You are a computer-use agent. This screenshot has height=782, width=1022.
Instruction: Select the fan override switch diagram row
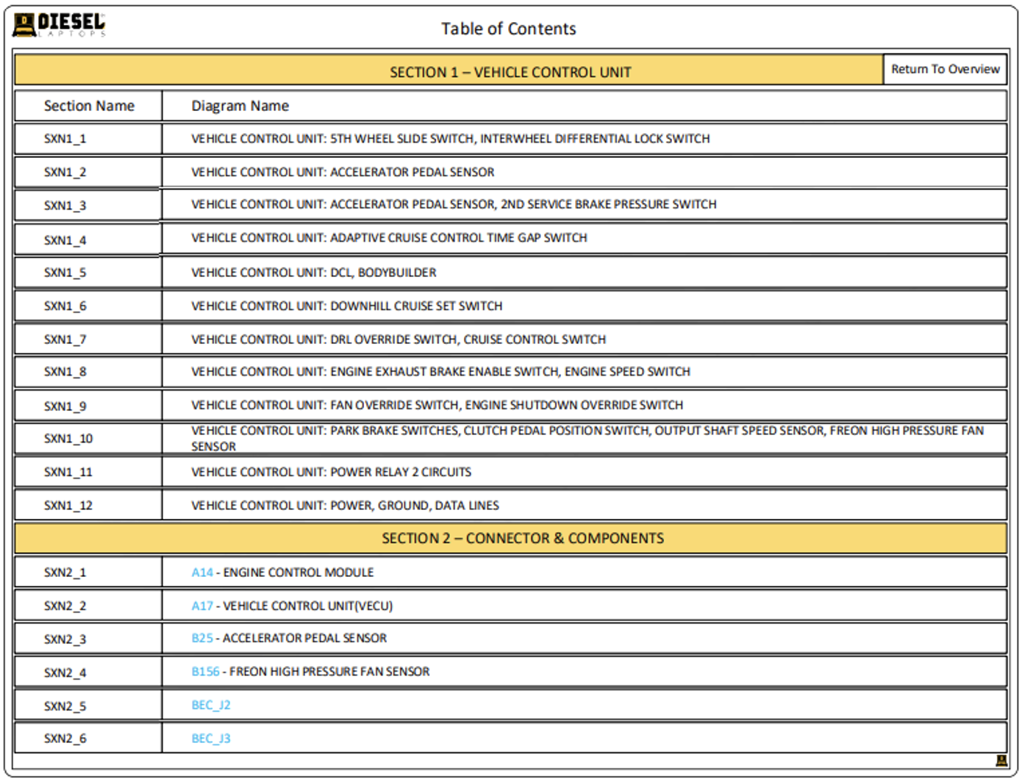point(437,405)
